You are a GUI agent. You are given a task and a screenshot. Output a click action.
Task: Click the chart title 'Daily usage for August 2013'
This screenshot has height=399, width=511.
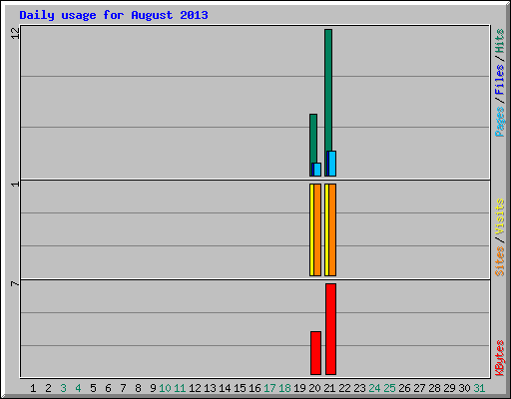(114, 15)
